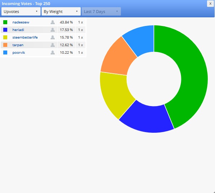The width and height of the screenshot is (215, 193).
Task: Click the yellow steembetterlife color swatch
Action: (5, 37)
